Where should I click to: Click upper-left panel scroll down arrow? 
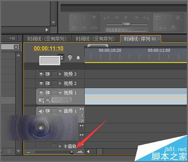(x=53, y=23)
